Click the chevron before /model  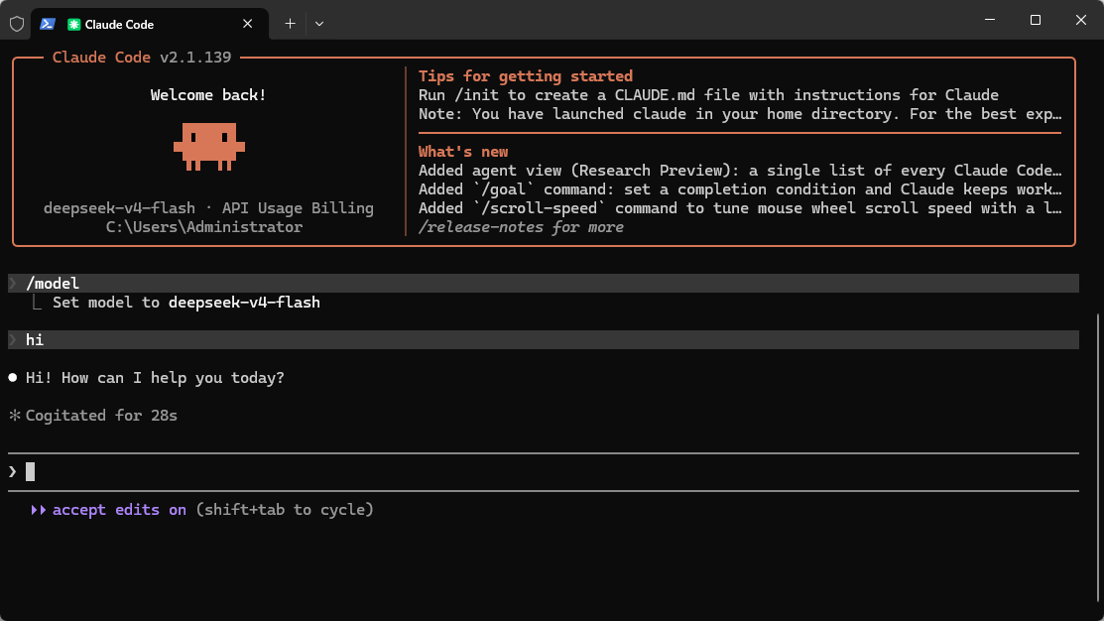tap(13, 283)
